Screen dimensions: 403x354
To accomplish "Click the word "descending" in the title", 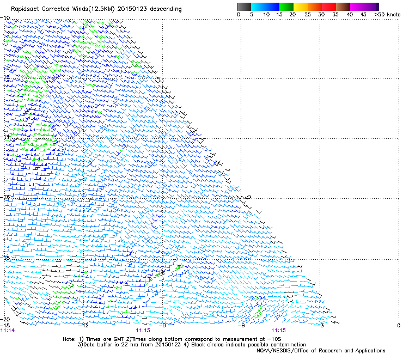I will click(166, 9).
